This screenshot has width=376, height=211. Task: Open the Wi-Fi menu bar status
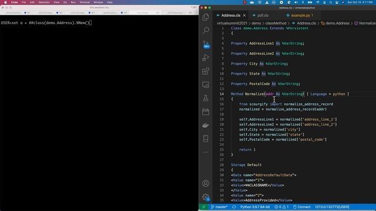318,2
